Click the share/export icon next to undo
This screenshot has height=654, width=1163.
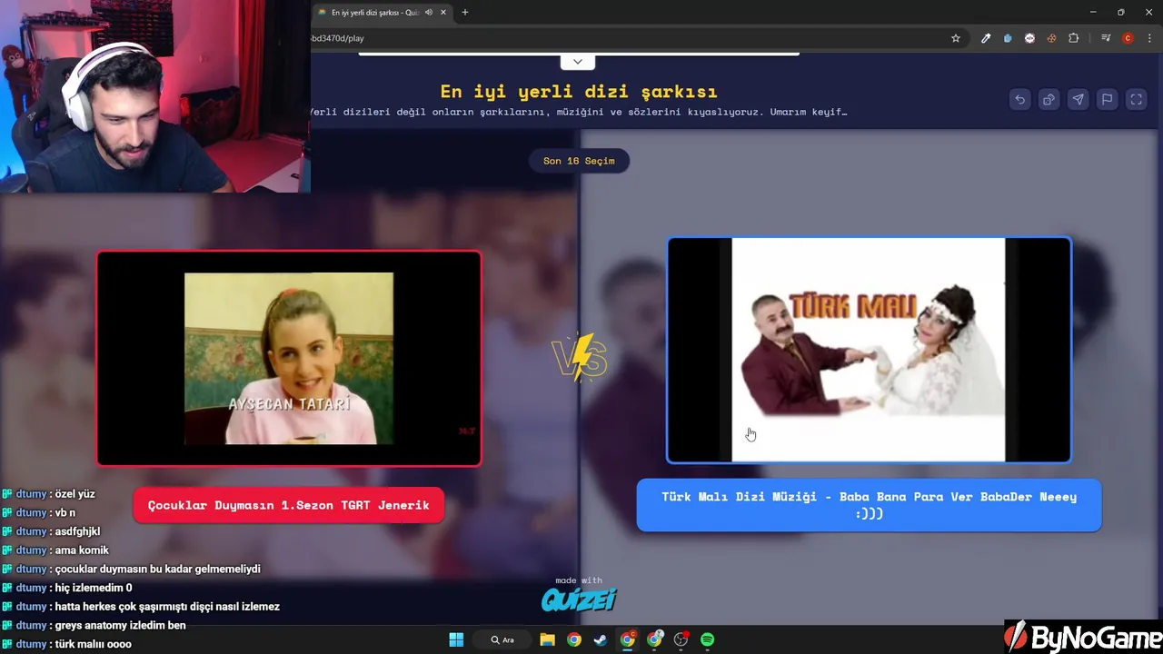[1049, 100]
